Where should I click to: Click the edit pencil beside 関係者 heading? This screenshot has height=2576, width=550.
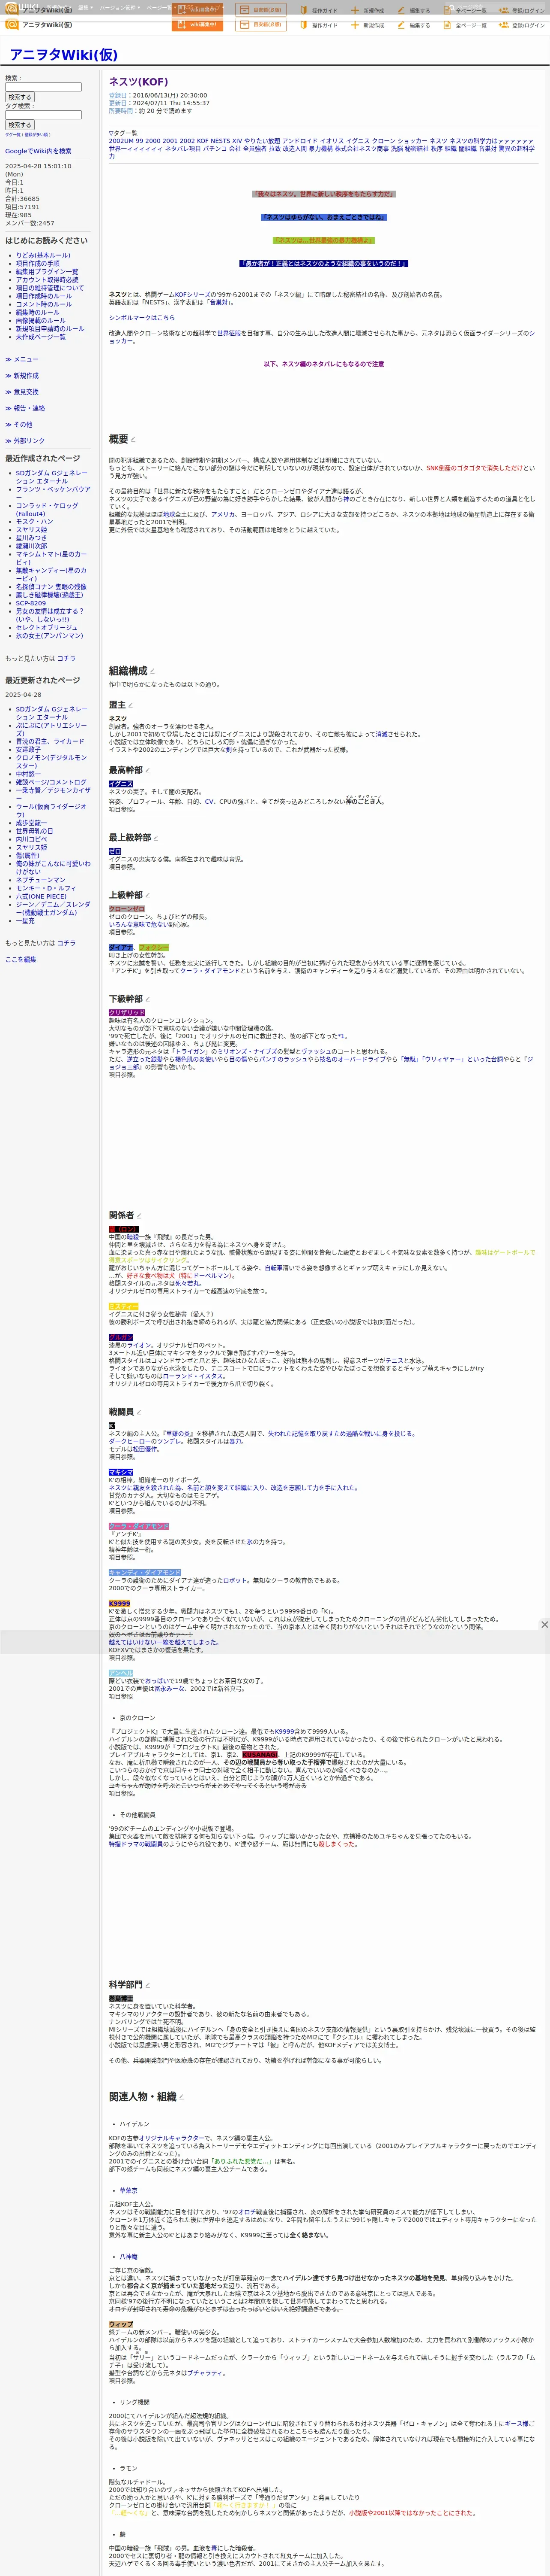tap(139, 1216)
